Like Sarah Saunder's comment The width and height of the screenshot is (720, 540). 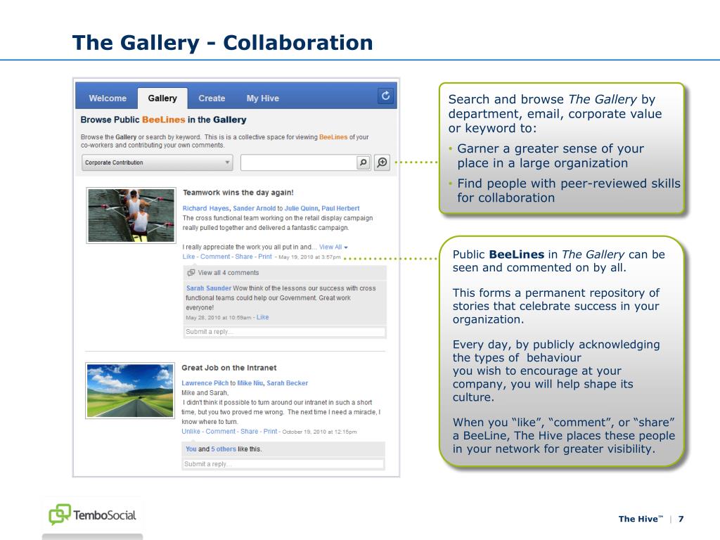tap(263, 317)
